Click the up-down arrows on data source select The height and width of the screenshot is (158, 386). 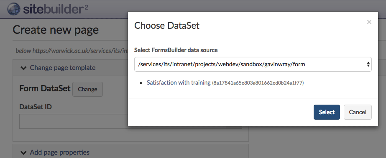(368, 64)
